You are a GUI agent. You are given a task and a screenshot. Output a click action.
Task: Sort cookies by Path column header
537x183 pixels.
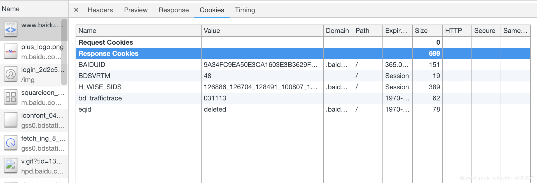[368, 31]
